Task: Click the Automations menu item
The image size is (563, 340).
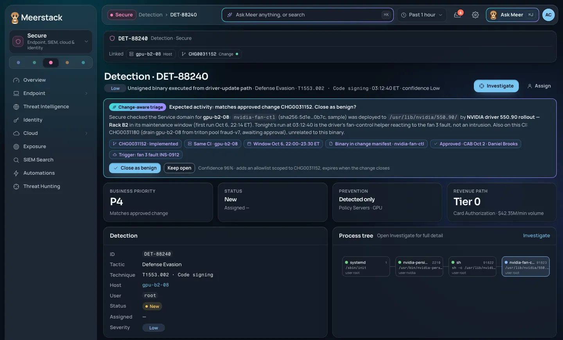Action: tap(51, 173)
